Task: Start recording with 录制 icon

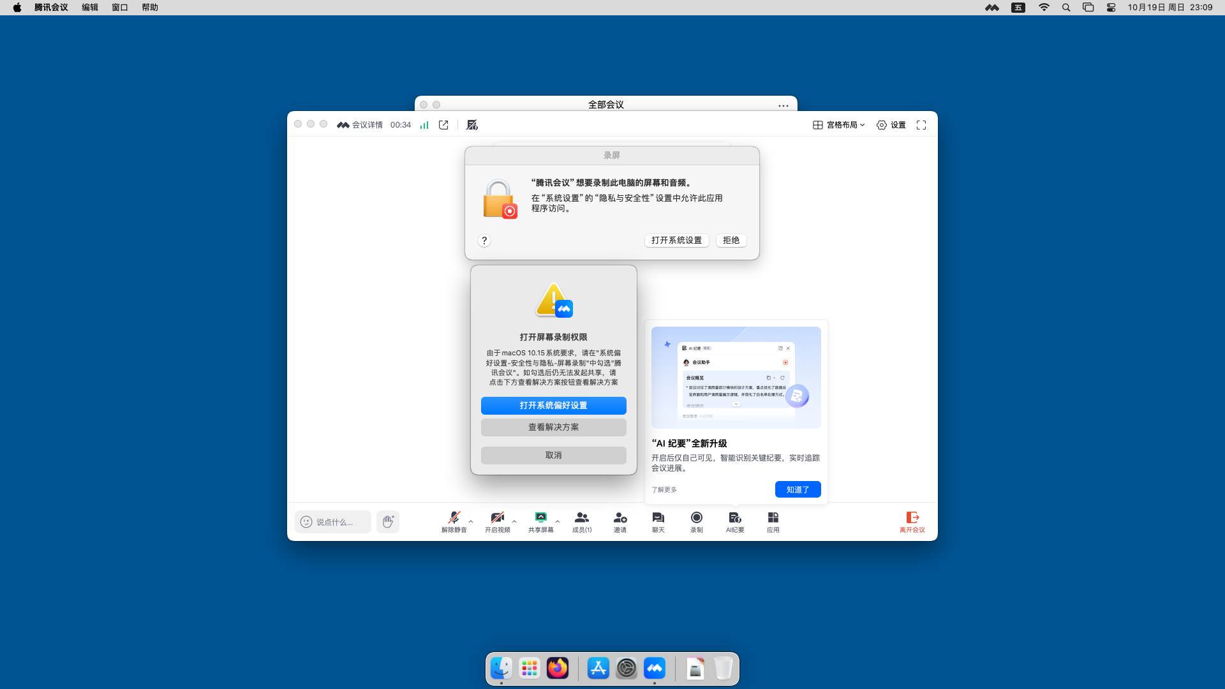Action: pyautogui.click(x=696, y=518)
